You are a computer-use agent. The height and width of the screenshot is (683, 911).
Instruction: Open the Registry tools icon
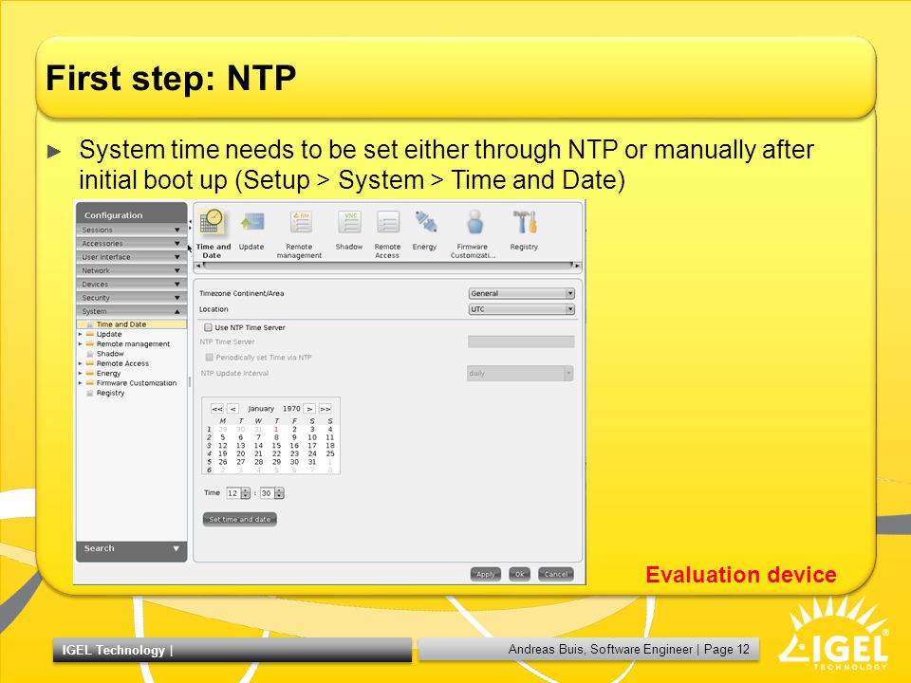(524, 231)
